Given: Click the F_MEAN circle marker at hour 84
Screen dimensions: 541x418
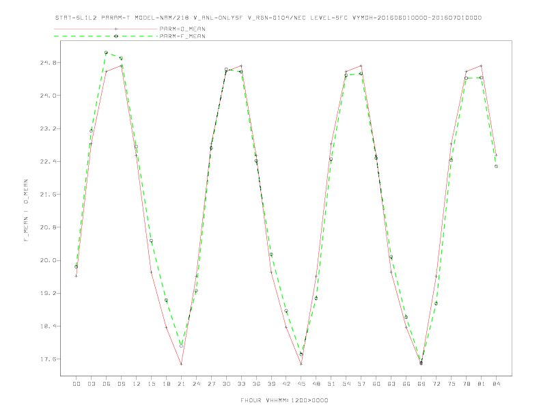Looking at the screenshot, I should click(496, 166).
